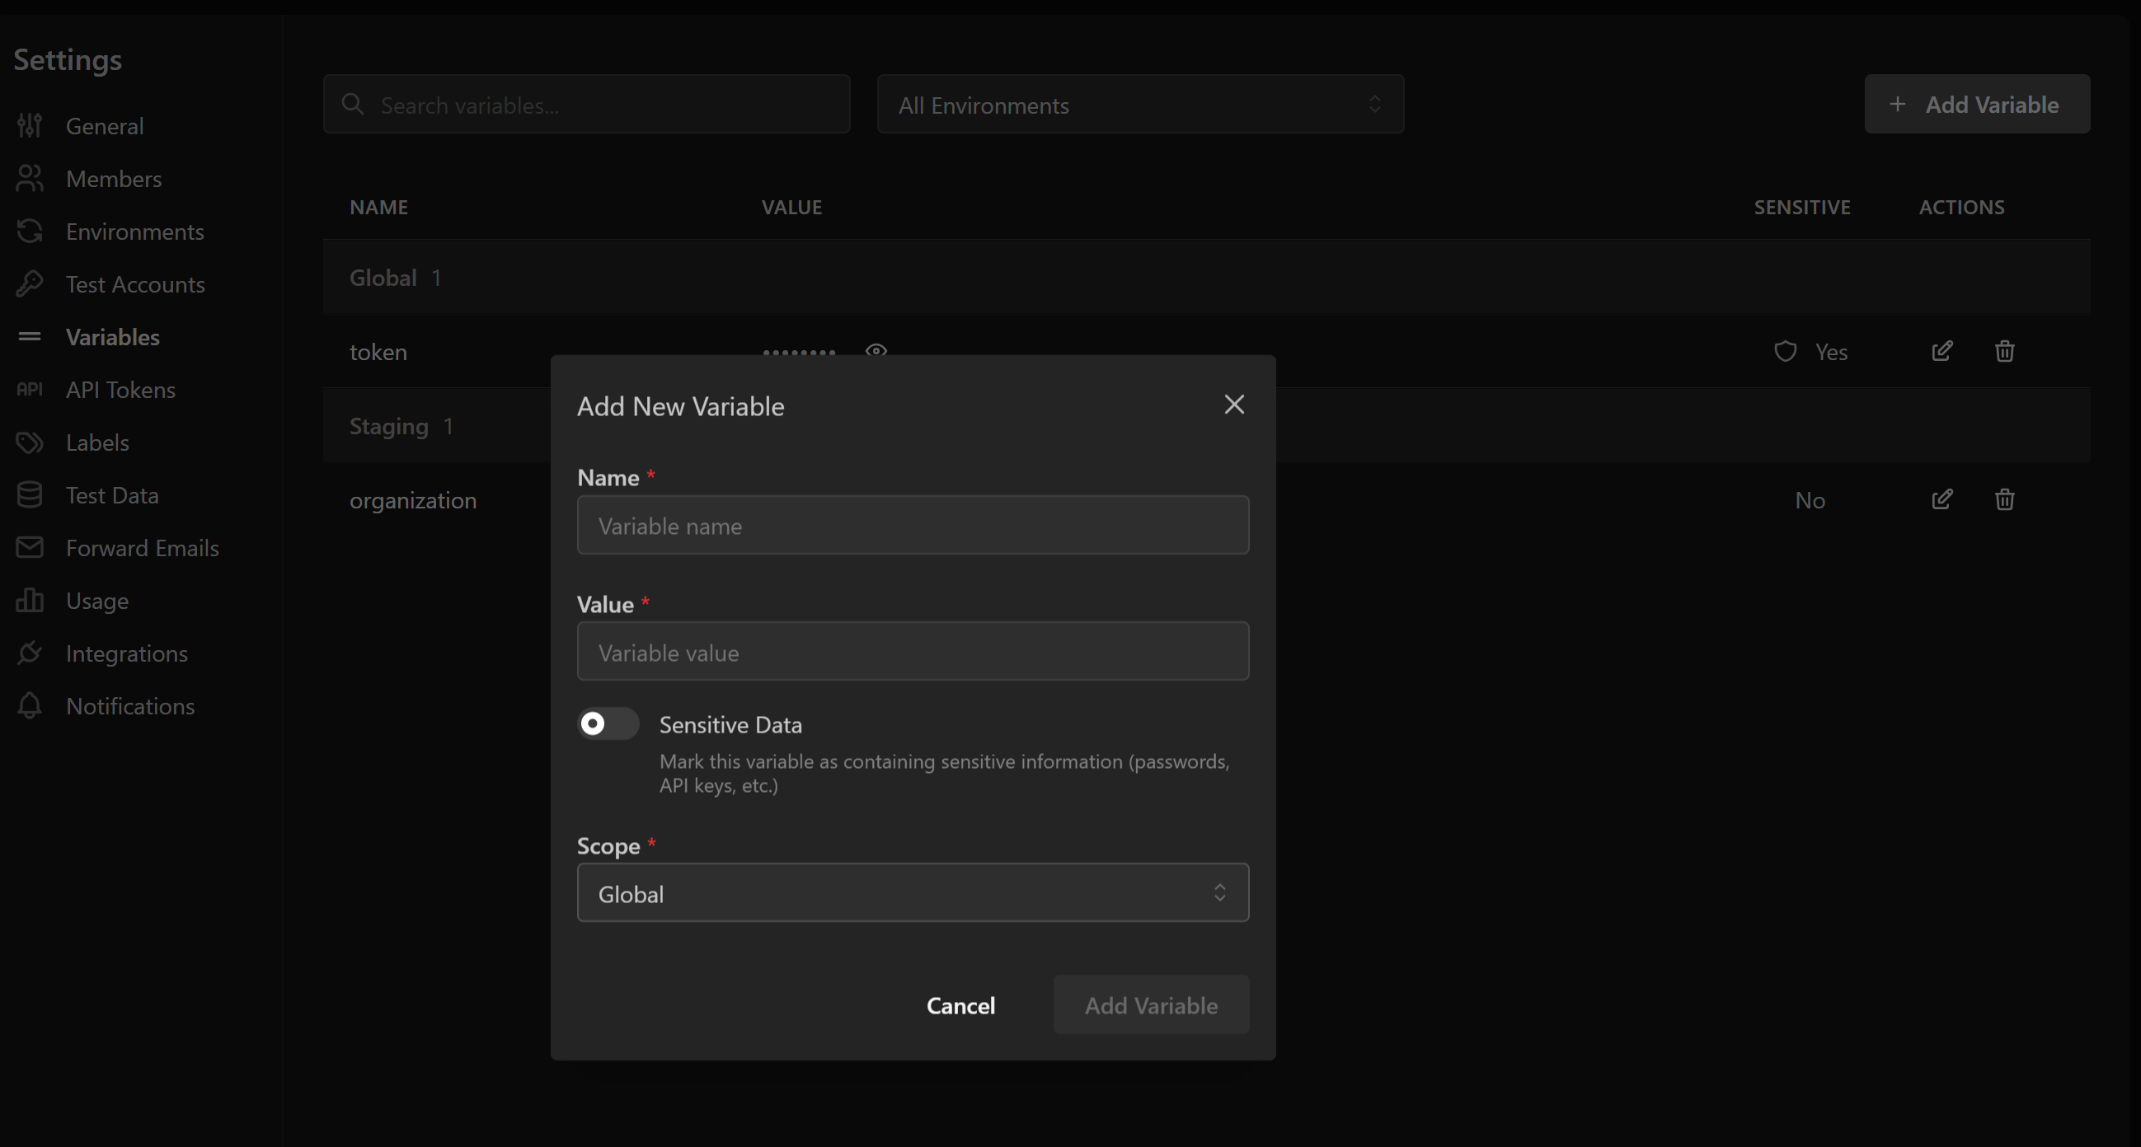Reveal the hidden token value
This screenshot has height=1147, width=2141.
(x=876, y=351)
